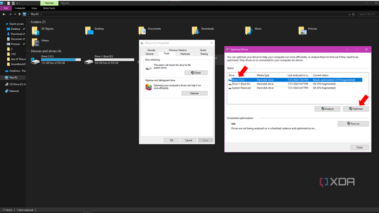Open Network in the sidebar
Screen dimensions: 379x213
tap(12, 91)
